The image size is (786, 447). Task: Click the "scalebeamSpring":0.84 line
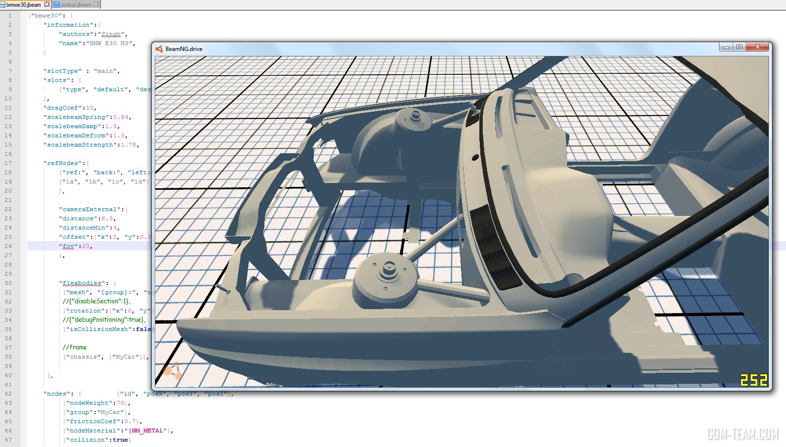tap(87, 117)
